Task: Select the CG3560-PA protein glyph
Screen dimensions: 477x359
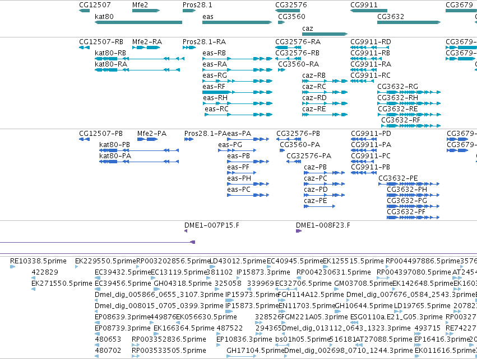Action: [282, 150]
